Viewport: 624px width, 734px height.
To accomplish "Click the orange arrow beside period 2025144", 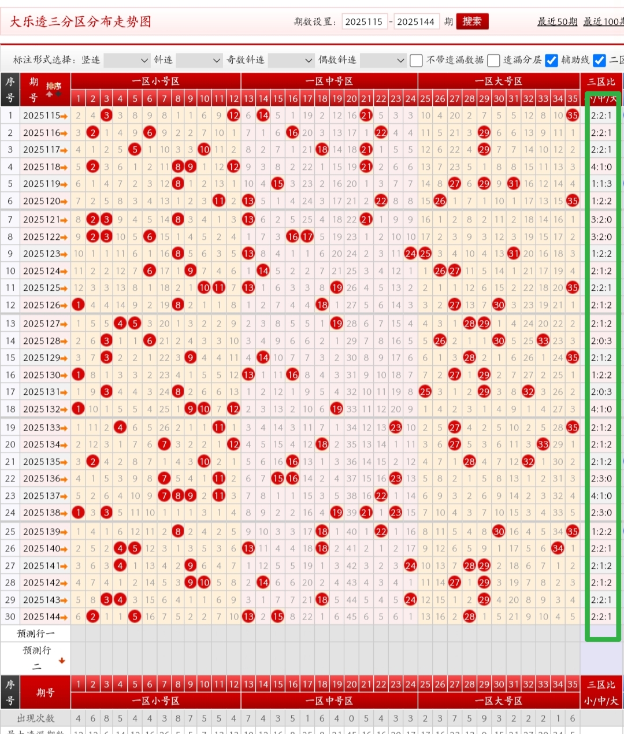I will tap(64, 617).
